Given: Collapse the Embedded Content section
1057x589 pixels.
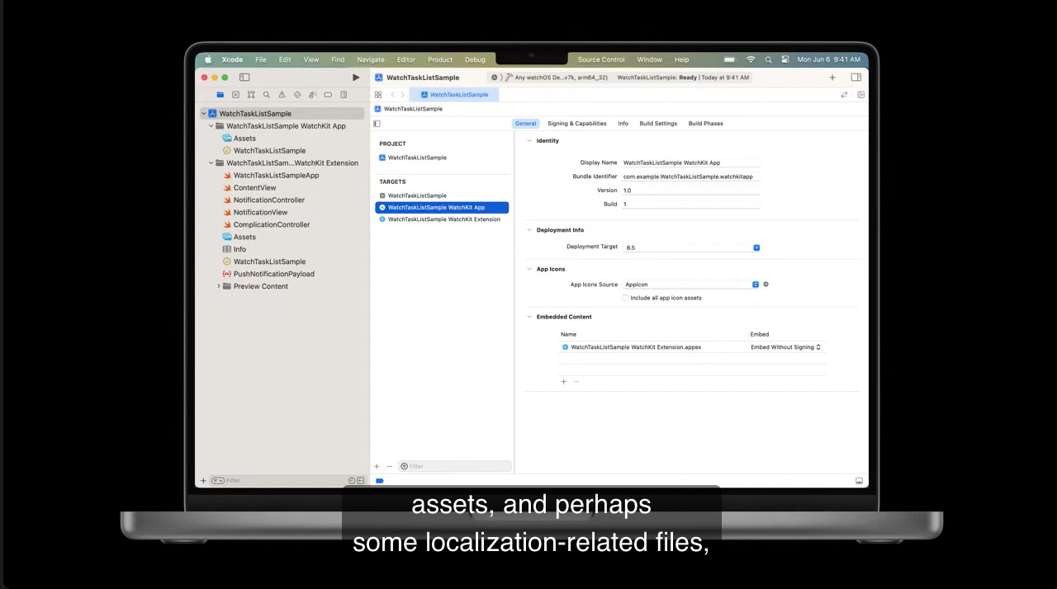Looking at the screenshot, I should point(529,317).
